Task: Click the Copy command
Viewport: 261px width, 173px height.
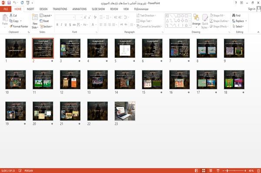Action: pos(14,21)
